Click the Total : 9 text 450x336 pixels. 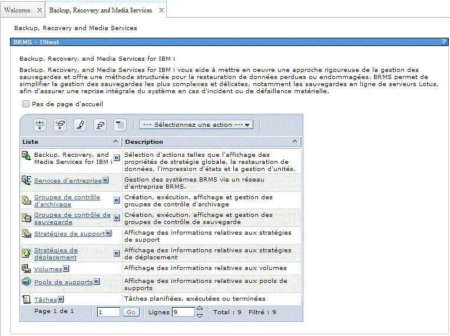(227, 312)
